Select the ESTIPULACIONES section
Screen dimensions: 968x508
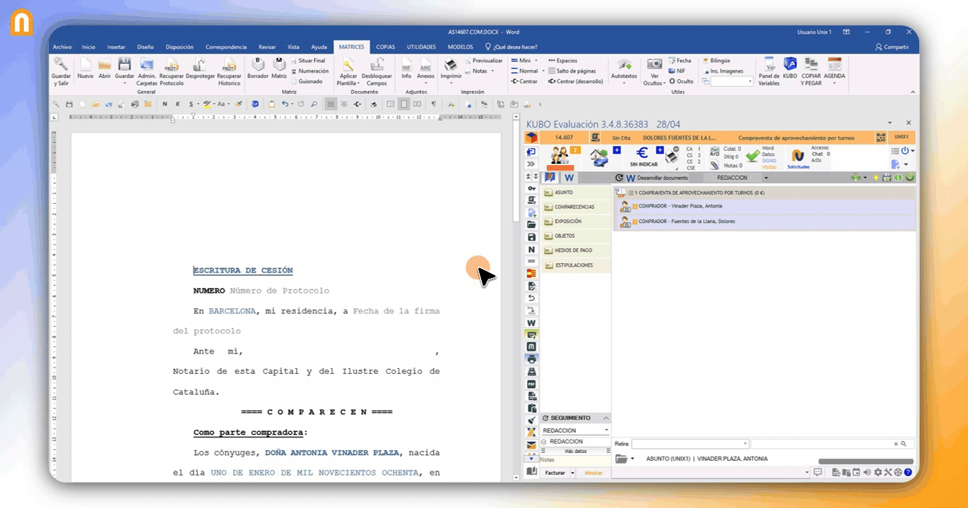(575, 265)
